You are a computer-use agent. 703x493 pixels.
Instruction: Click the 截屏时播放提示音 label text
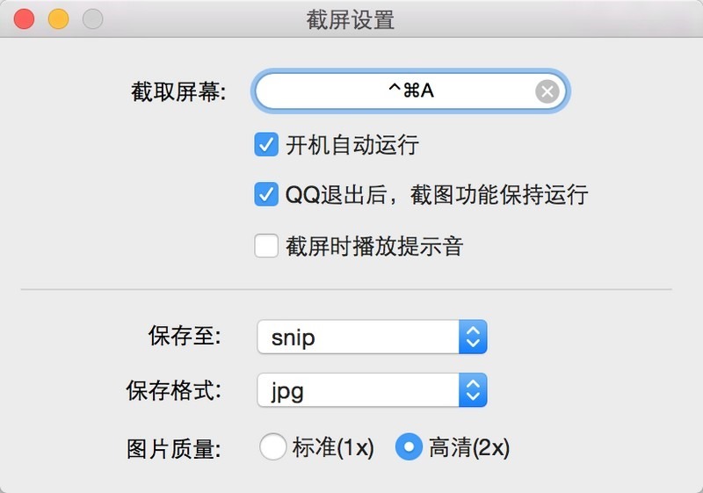373,246
